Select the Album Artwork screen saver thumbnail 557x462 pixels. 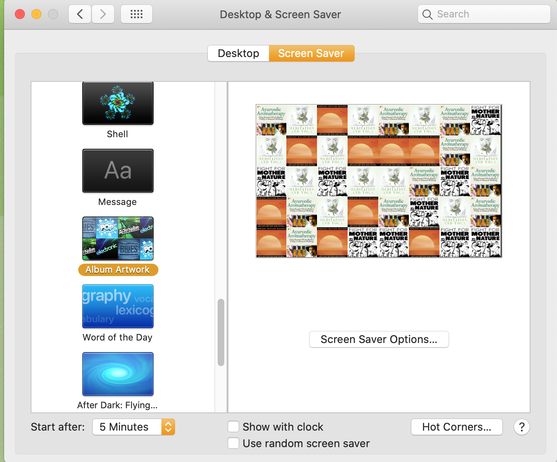tap(118, 238)
